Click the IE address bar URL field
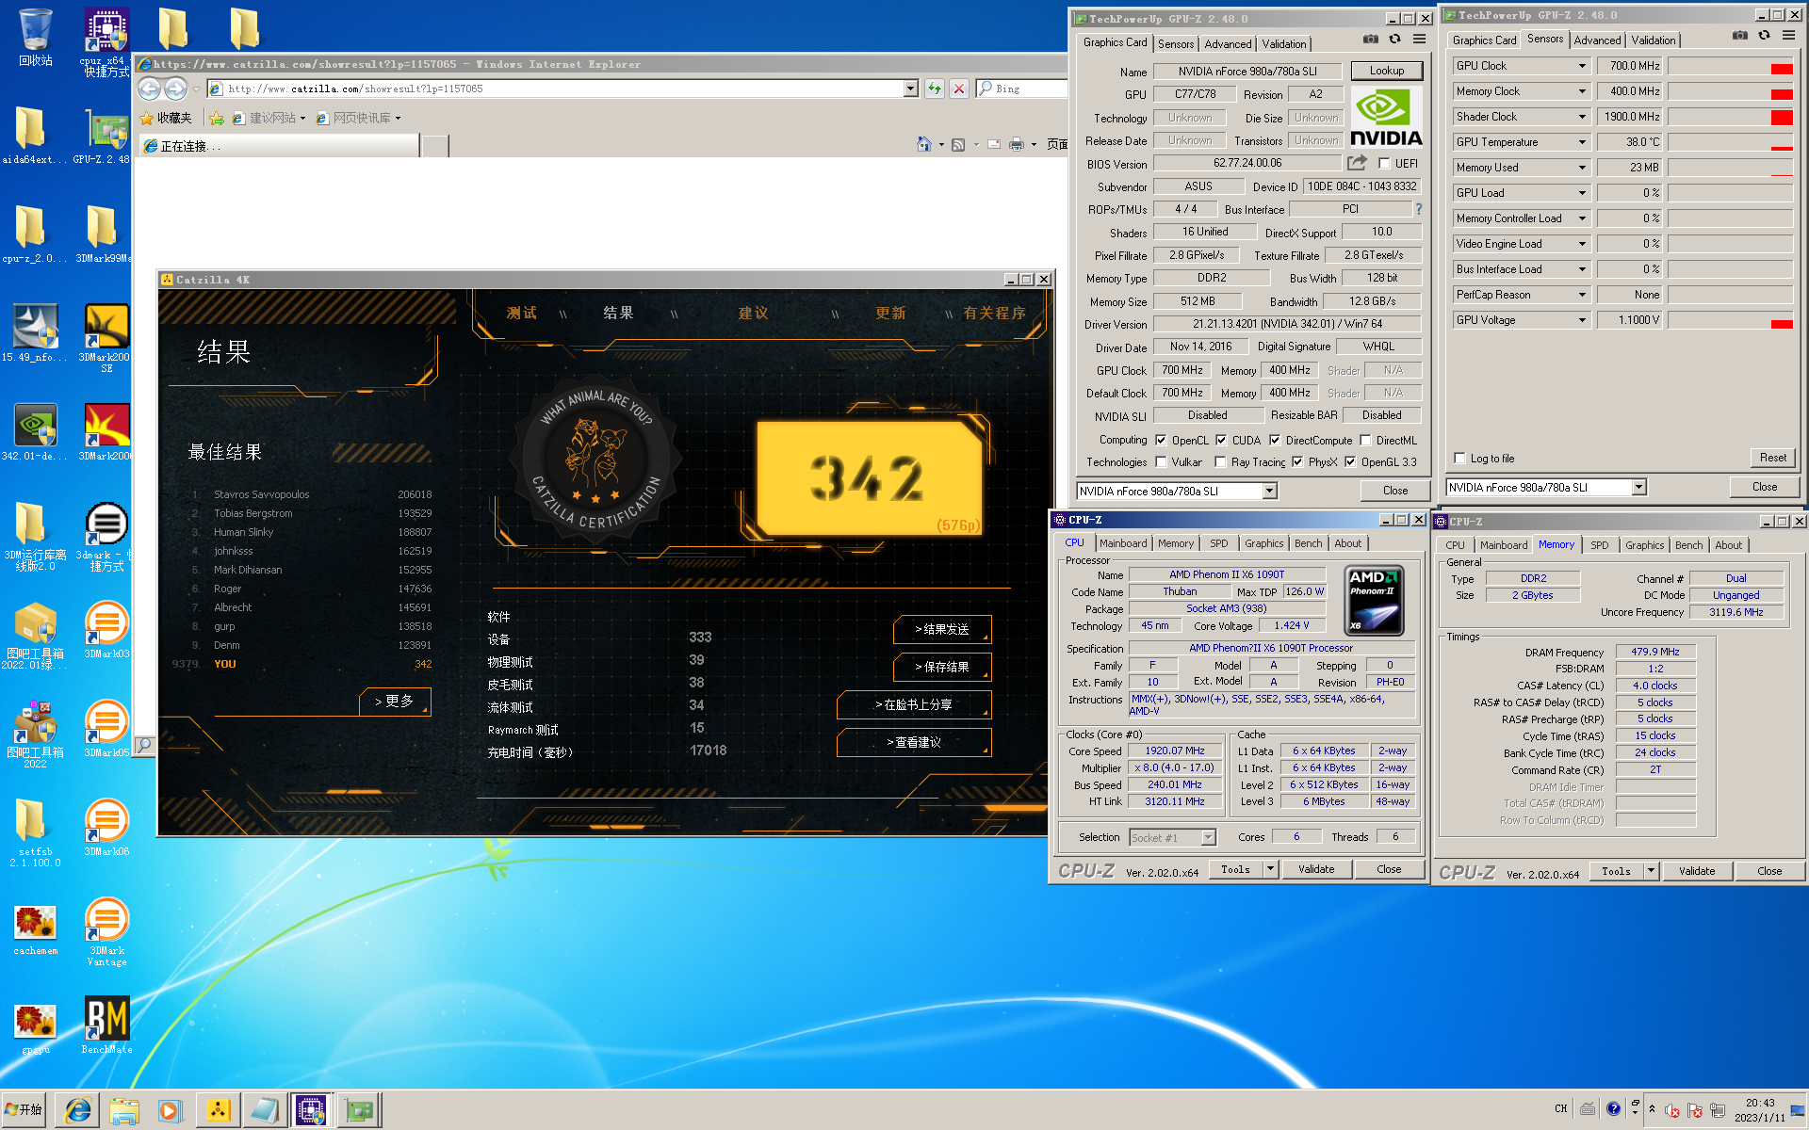 click(563, 89)
